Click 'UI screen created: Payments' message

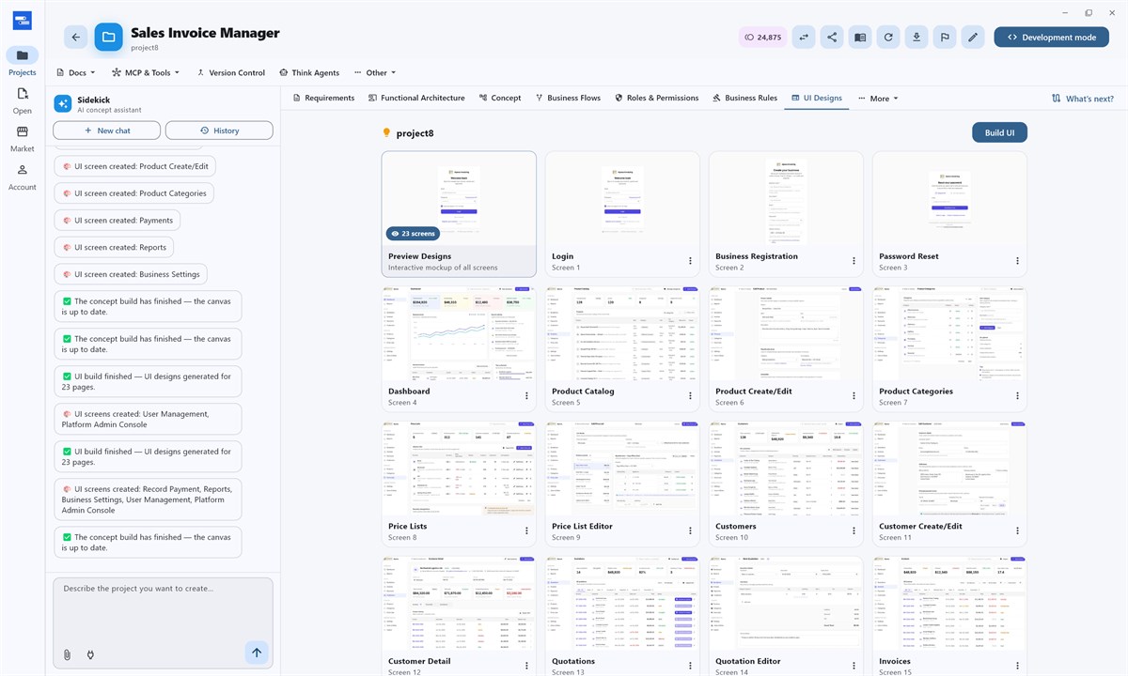(x=117, y=220)
